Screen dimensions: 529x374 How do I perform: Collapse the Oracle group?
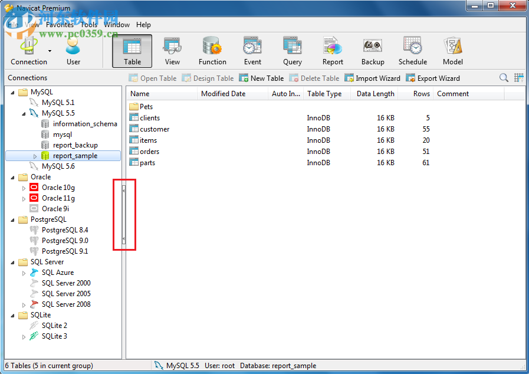click(x=12, y=178)
